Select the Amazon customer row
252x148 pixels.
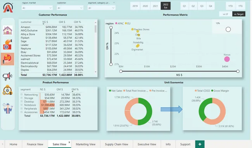[x=52, y=27]
